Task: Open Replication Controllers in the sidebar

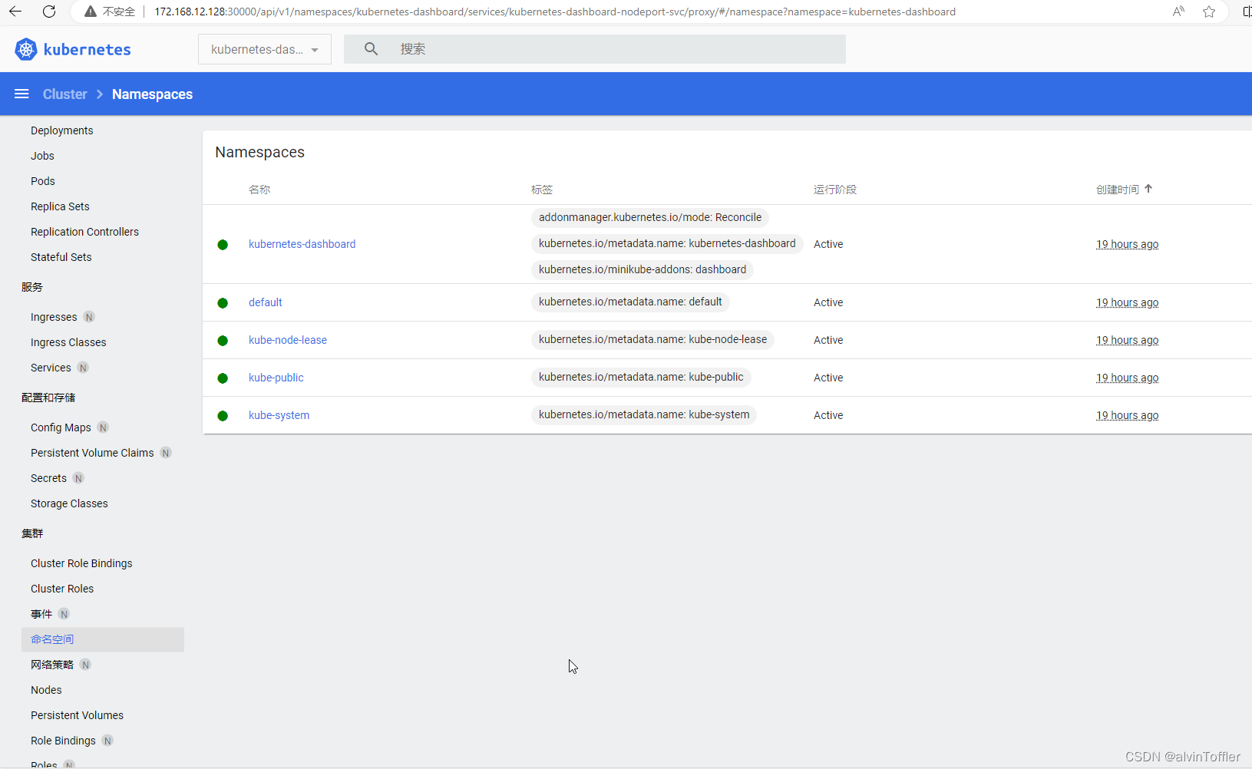Action: tap(84, 232)
